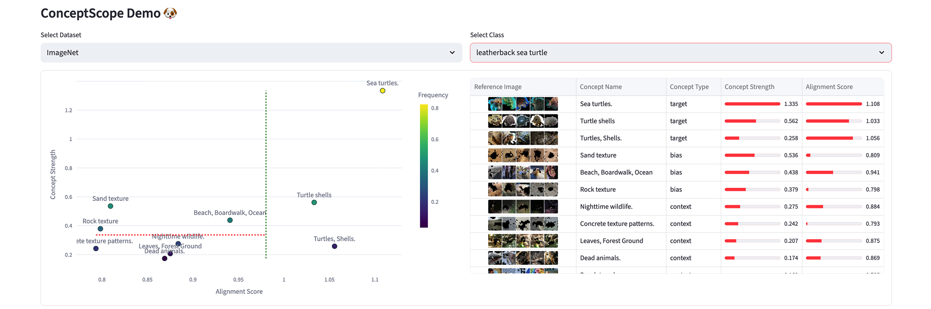The height and width of the screenshot is (309, 931).
Task: Click the Sand texture point in scatter plot
Action: pyautogui.click(x=110, y=206)
